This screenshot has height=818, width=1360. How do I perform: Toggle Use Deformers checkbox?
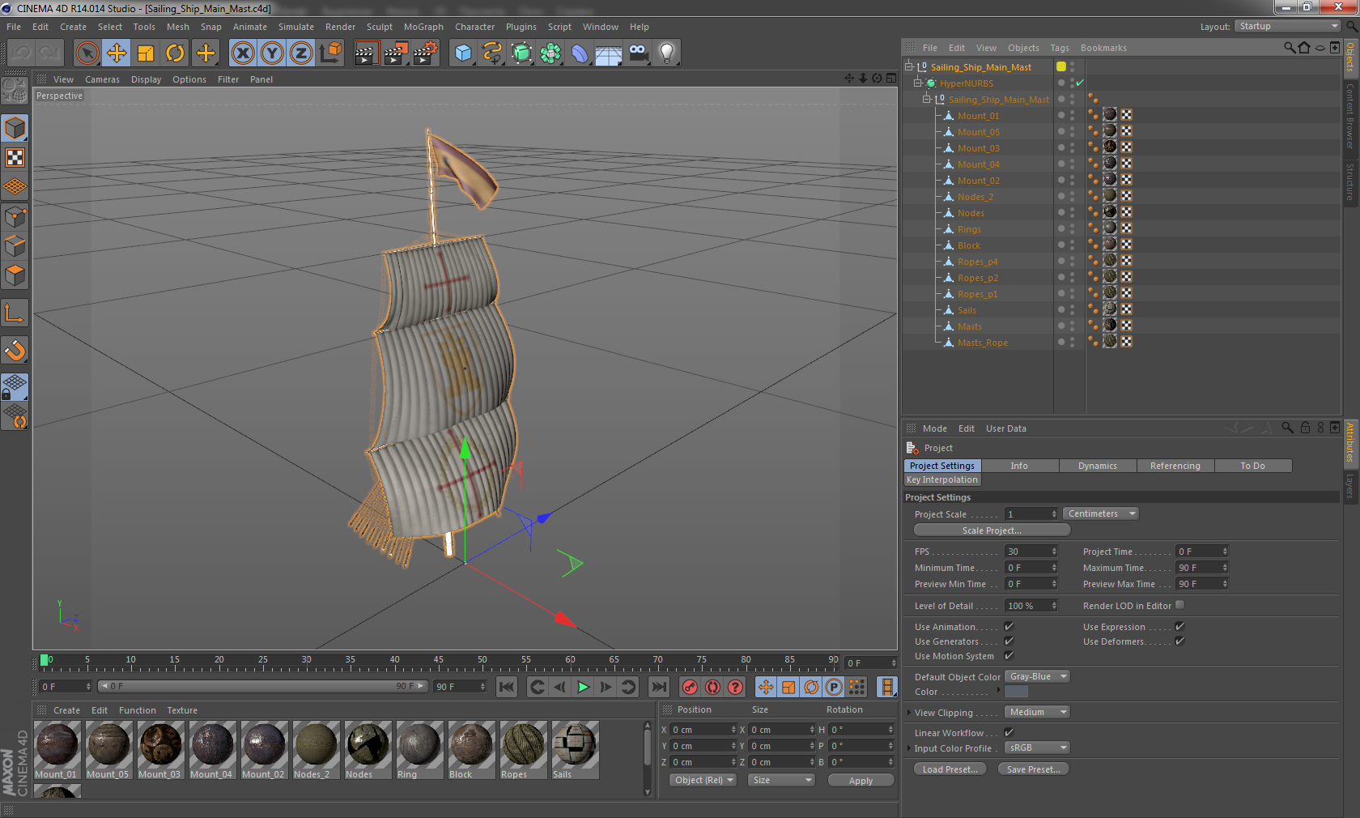[1179, 641]
